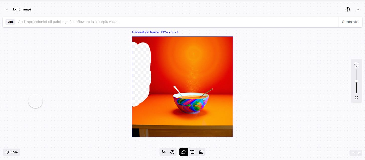
Task: Zoom out with the minus icon
Action: pyautogui.click(x=352, y=153)
